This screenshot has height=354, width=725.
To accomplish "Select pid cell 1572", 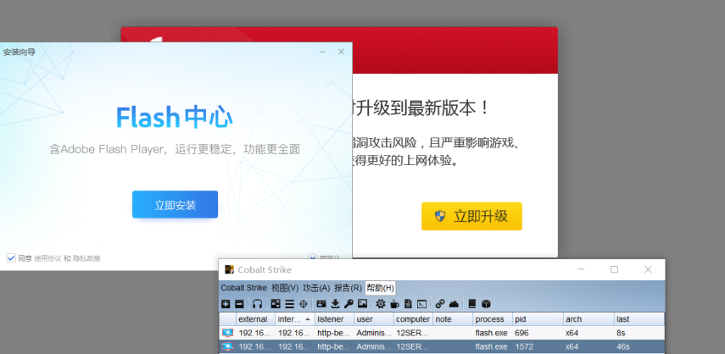I will click(x=538, y=346).
